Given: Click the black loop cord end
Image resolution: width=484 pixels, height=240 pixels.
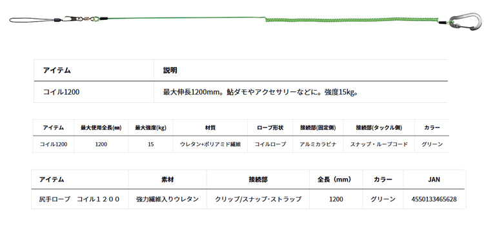Looking at the screenshot, I should (32, 20).
